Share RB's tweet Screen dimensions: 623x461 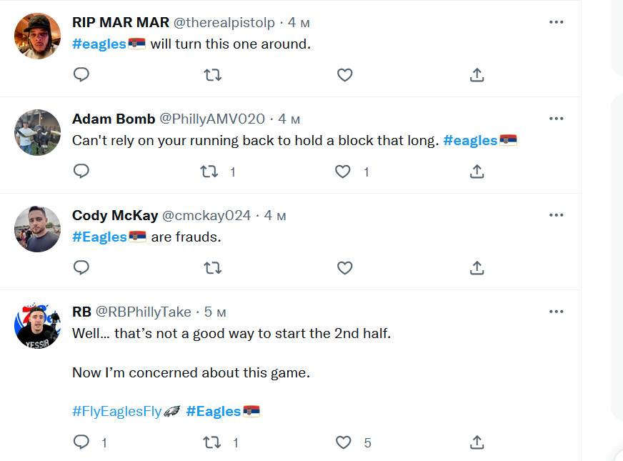click(477, 442)
